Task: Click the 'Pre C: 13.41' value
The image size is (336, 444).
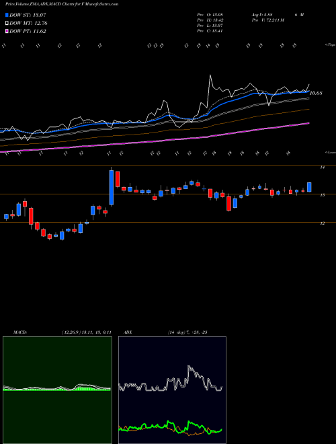Action: (x=210, y=31)
